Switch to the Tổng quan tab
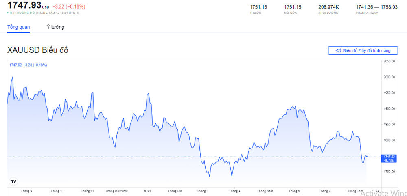407x196 pixels. (18, 27)
